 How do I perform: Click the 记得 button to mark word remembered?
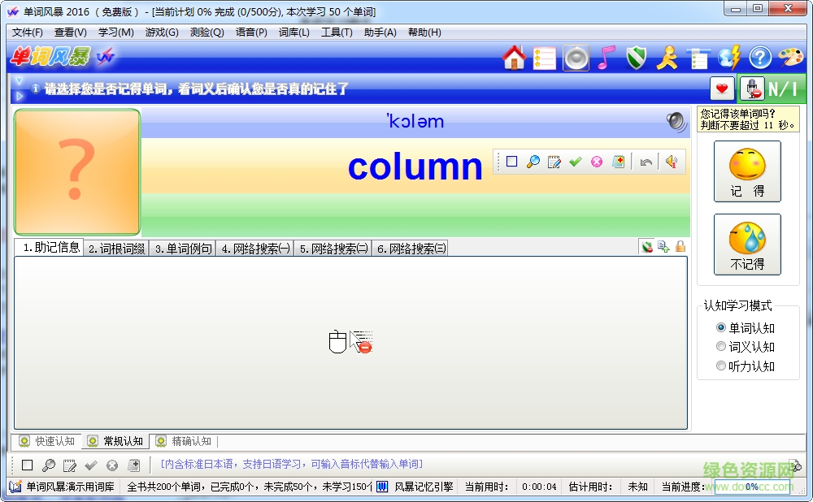(746, 171)
